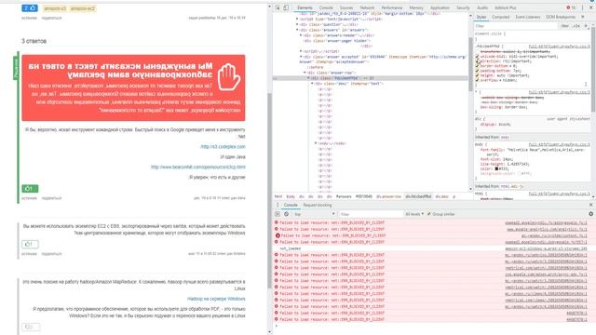The height and width of the screenshot is (335, 596).
Task: Uncheck the border-bottom style property
Action: coord(477,66)
